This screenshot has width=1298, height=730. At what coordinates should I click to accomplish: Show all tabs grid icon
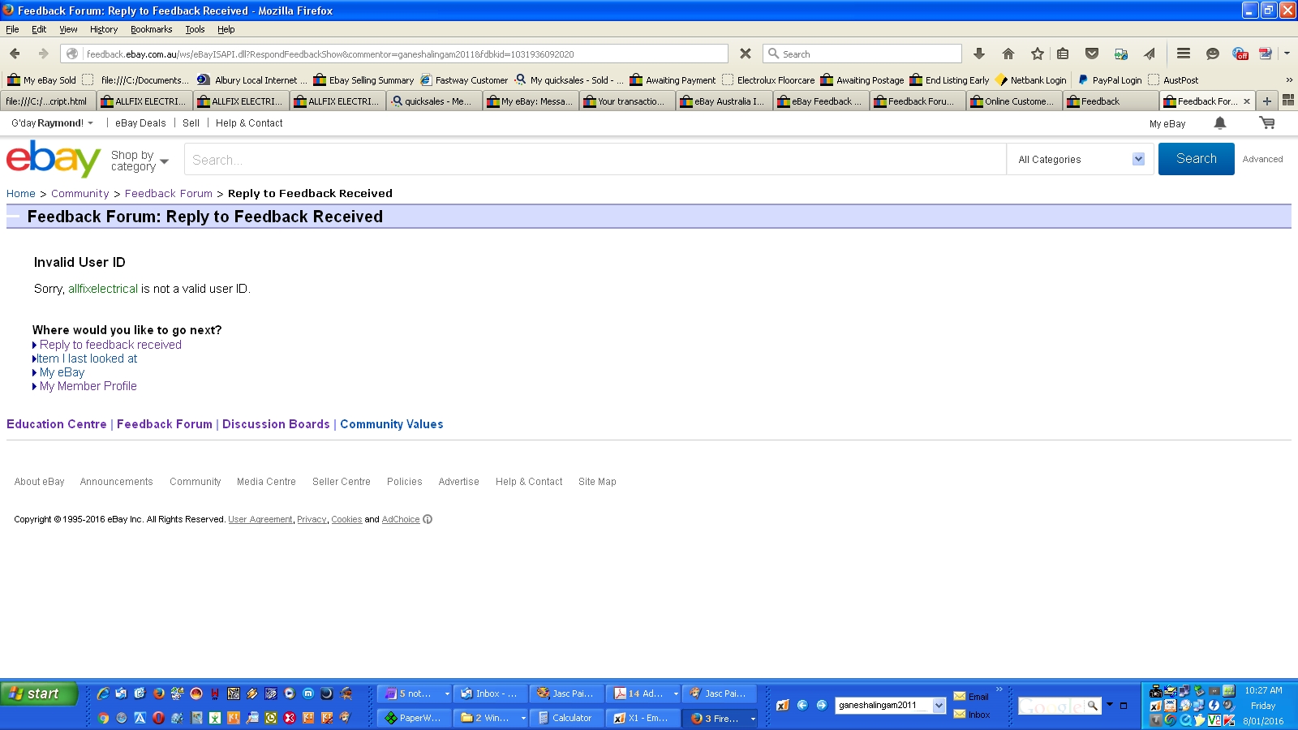click(x=1287, y=101)
